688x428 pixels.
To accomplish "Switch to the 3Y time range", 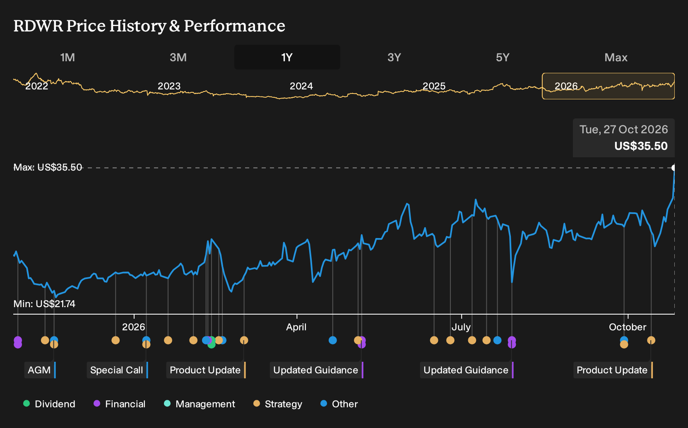I will click(394, 57).
